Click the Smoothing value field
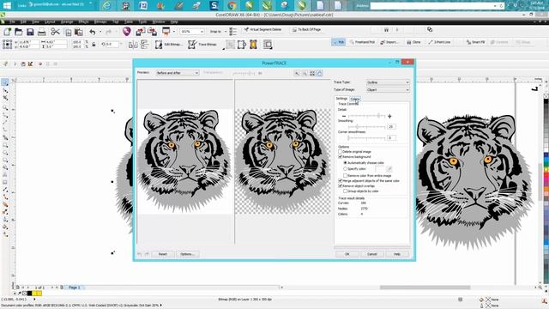549x309 pixels. click(x=391, y=127)
